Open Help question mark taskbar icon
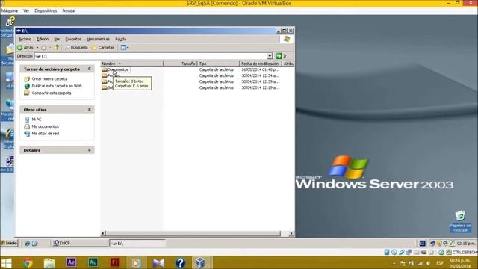 pyautogui.click(x=180, y=263)
